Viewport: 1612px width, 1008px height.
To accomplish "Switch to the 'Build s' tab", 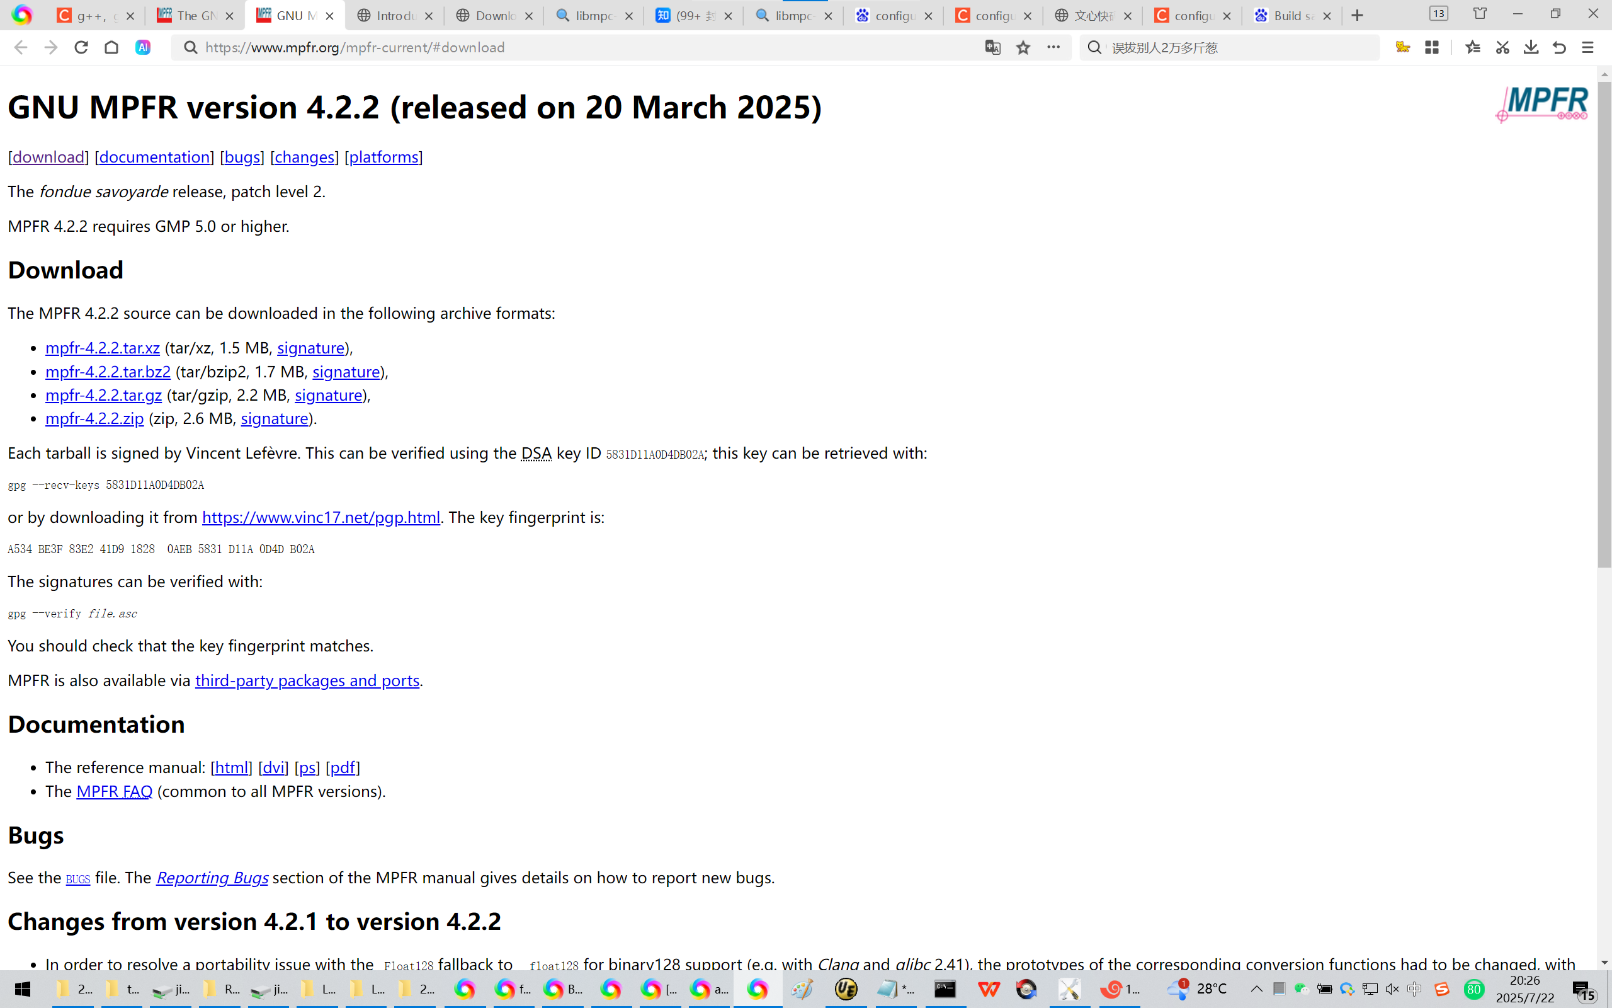I will [1293, 15].
